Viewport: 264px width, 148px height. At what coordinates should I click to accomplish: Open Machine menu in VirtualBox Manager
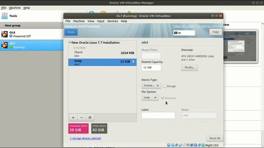(x=15, y=8)
